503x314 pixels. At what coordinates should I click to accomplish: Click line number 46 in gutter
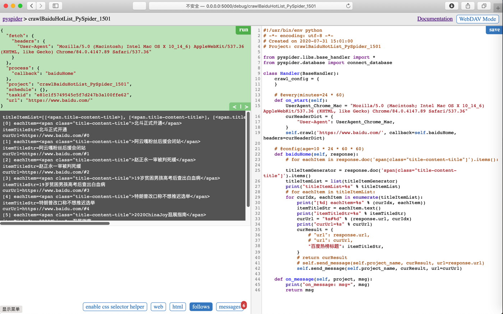coord(257,290)
